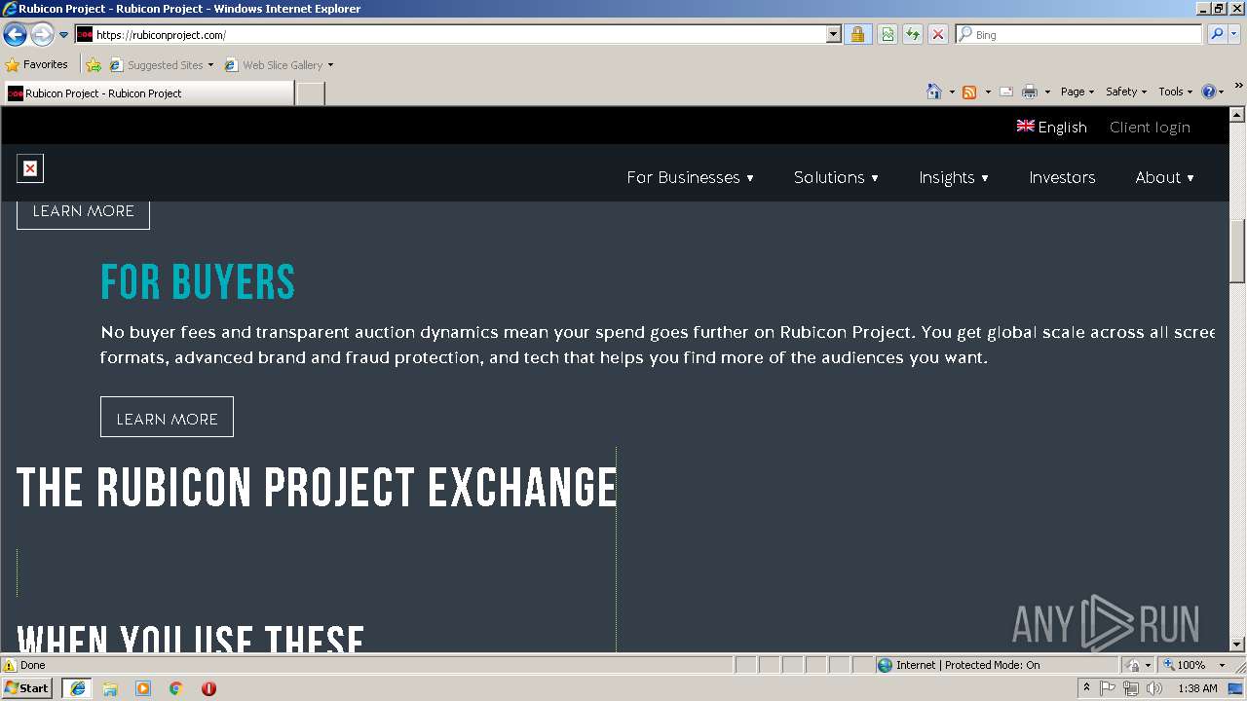Click Internet Explorer taskbar icon

(x=77, y=688)
